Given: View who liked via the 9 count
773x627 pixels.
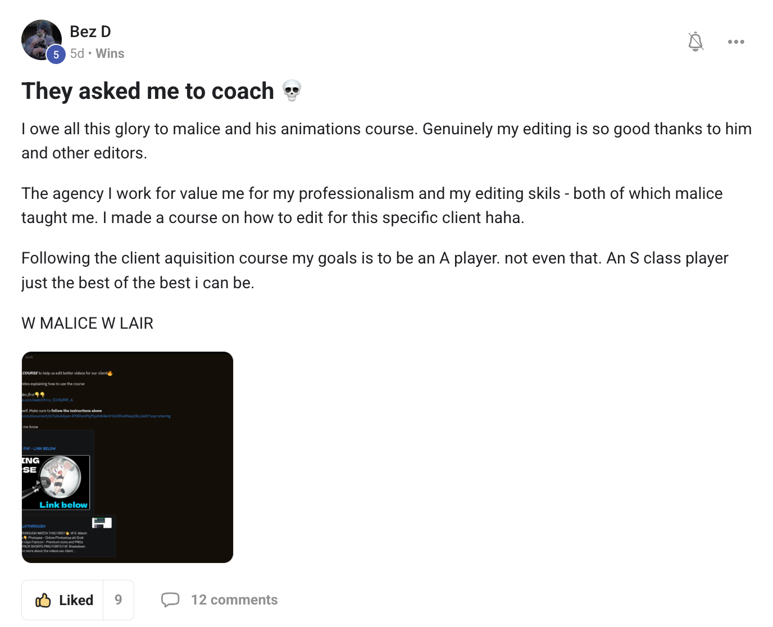Looking at the screenshot, I should click(119, 600).
